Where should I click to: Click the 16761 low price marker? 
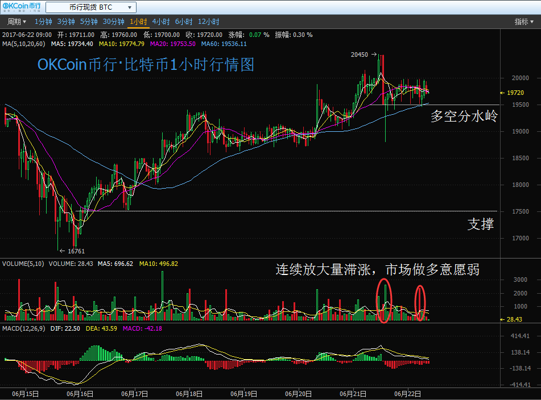(x=76, y=251)
